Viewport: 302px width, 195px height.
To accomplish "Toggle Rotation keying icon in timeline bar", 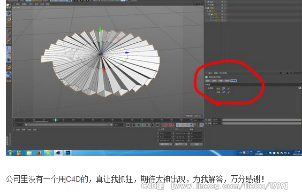I will tap(187, 125).
